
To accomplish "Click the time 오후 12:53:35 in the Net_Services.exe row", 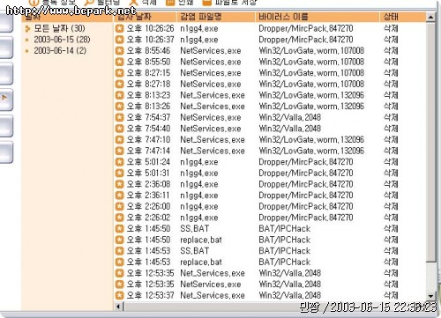I will click(150, 273).
